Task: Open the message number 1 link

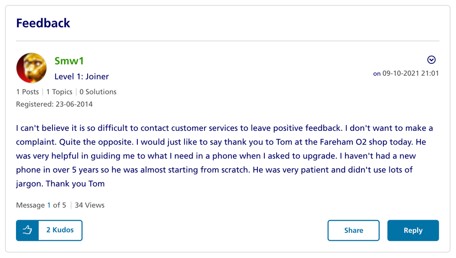Action: [x=49, y=205]
